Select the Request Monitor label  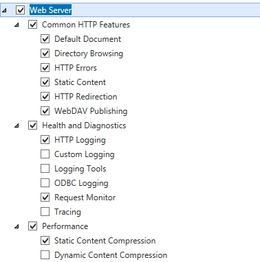click(x=85, y=198)
